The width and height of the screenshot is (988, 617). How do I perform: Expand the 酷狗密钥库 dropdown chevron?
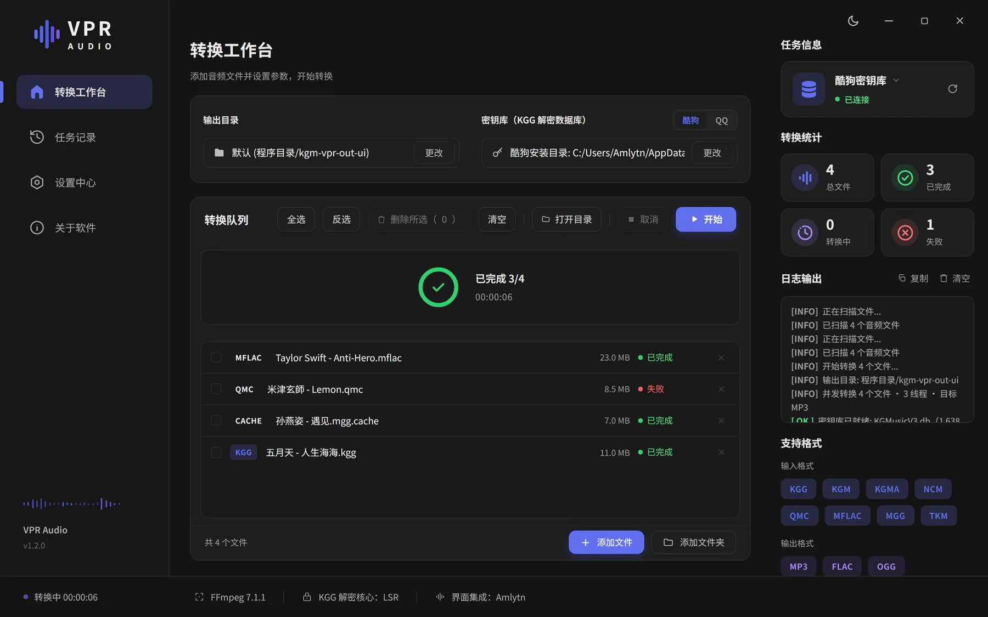click(x=896, y=80)
